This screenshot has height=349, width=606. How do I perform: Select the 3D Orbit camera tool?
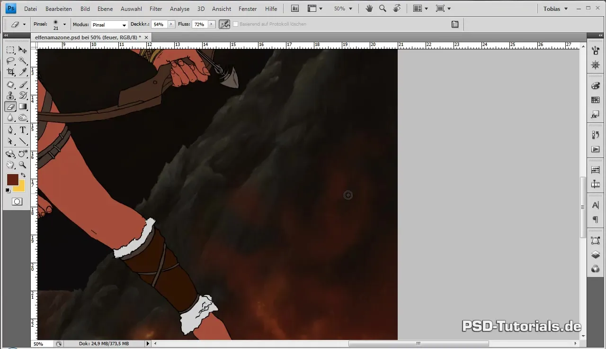[x=22, y=154]
